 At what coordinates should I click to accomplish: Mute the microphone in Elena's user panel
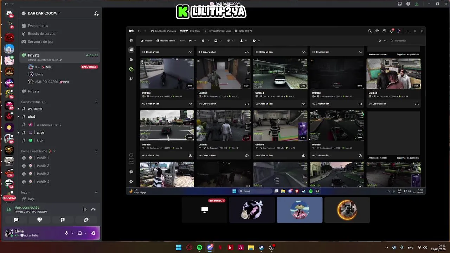tap(66, 233)
